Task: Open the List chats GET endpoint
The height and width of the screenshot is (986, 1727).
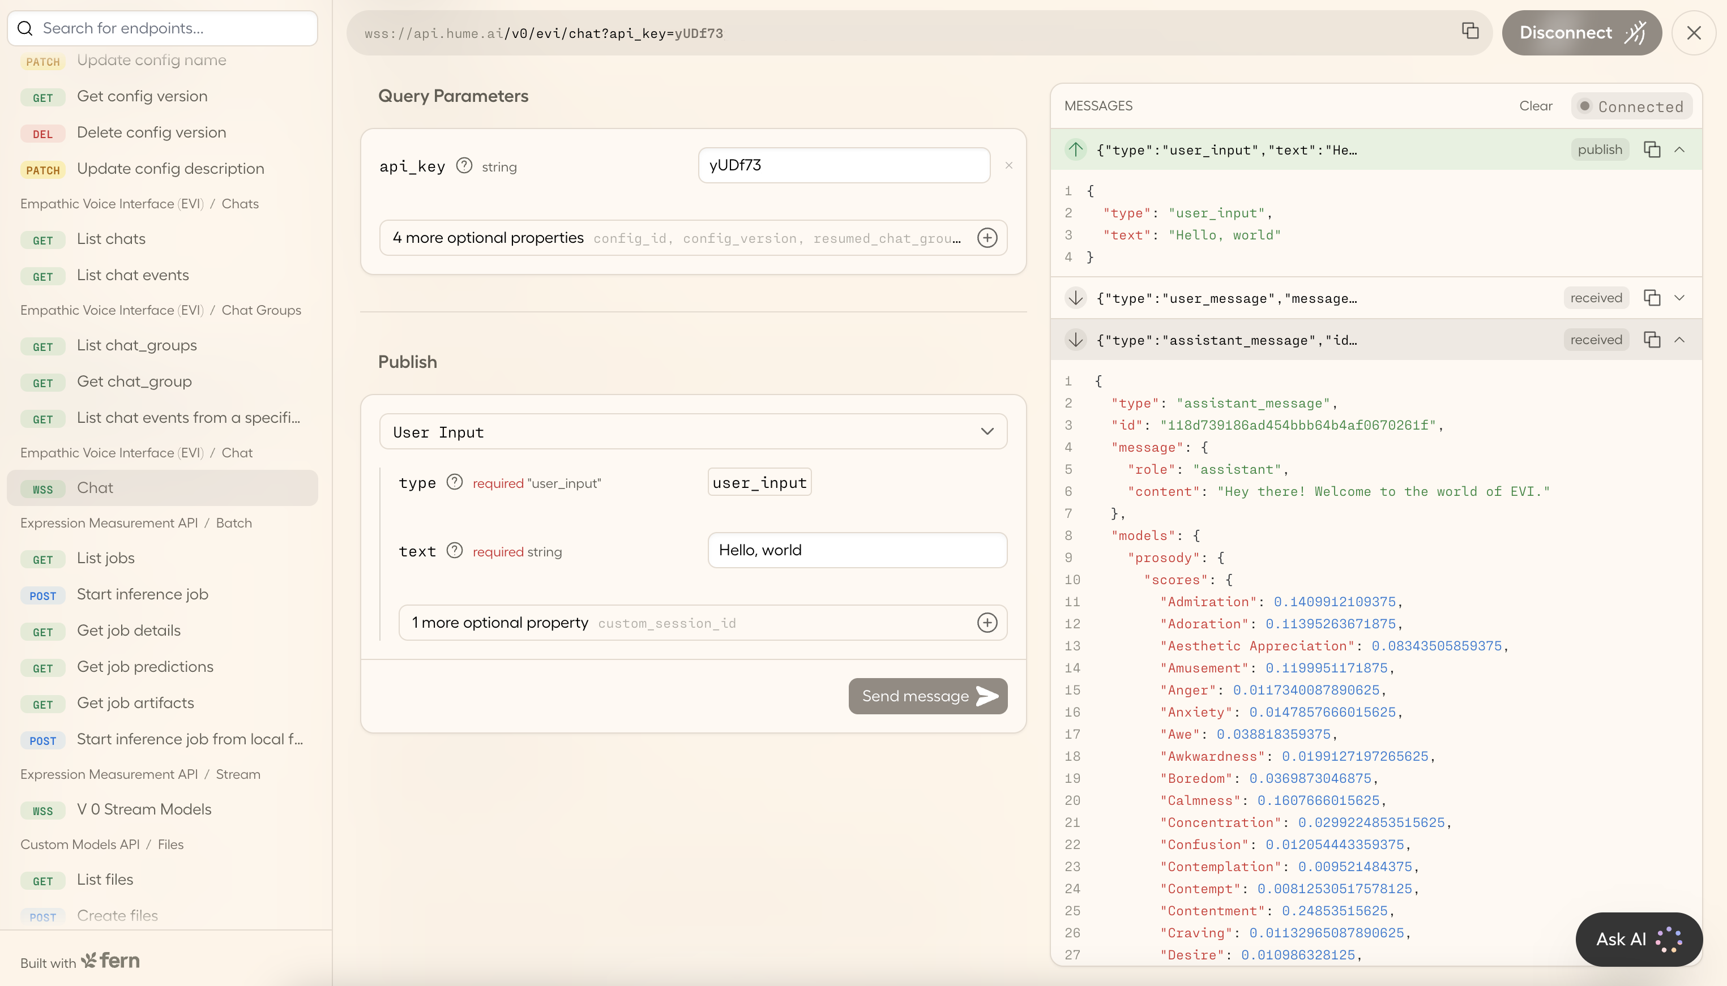Action: point(110,238)
